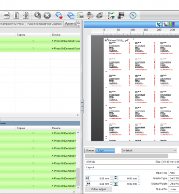Select first job row in upper queue
The width and height of the screenshot is (179, 194).
[x=40, y=41]
